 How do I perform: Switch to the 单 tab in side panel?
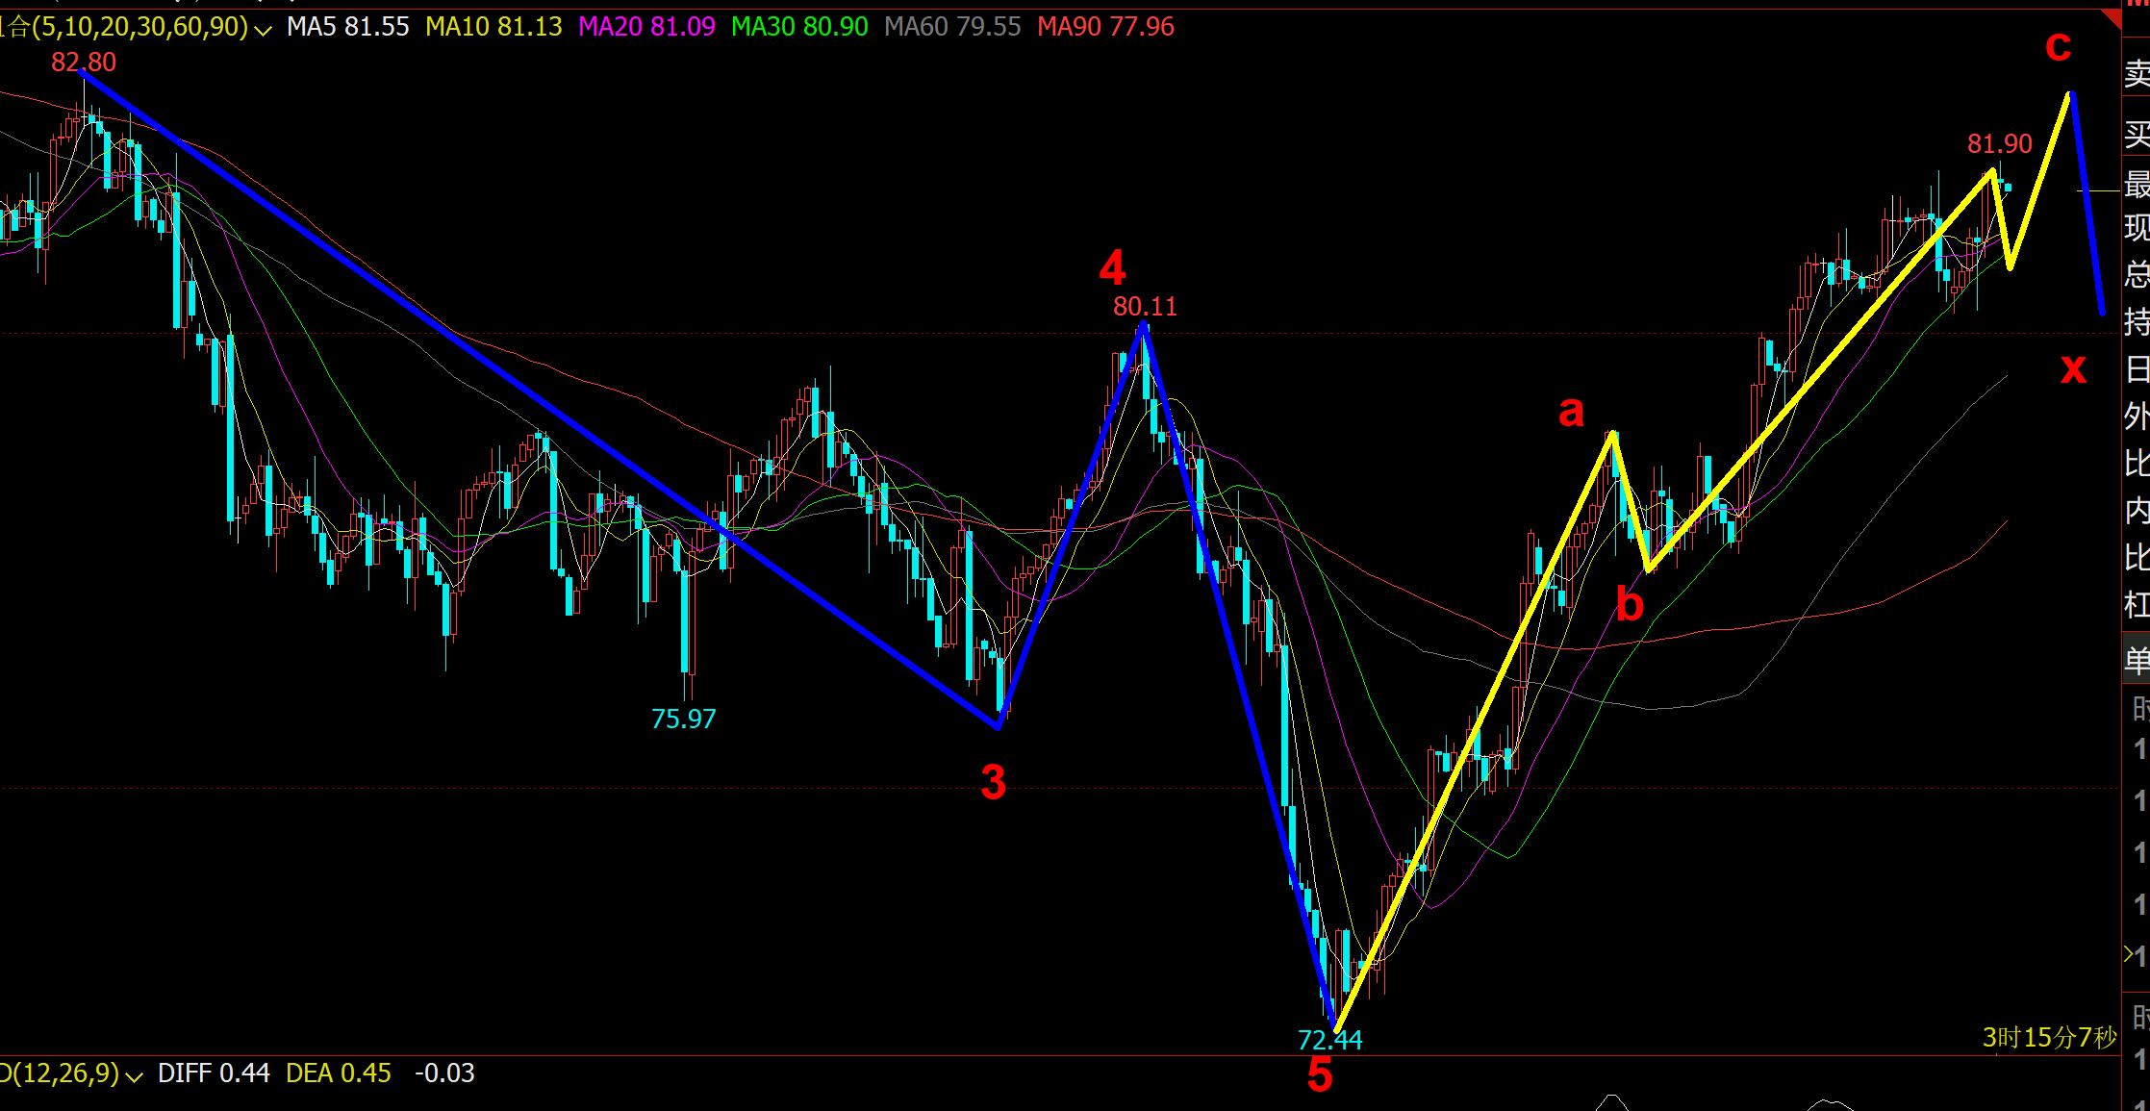coord(2137,660)
